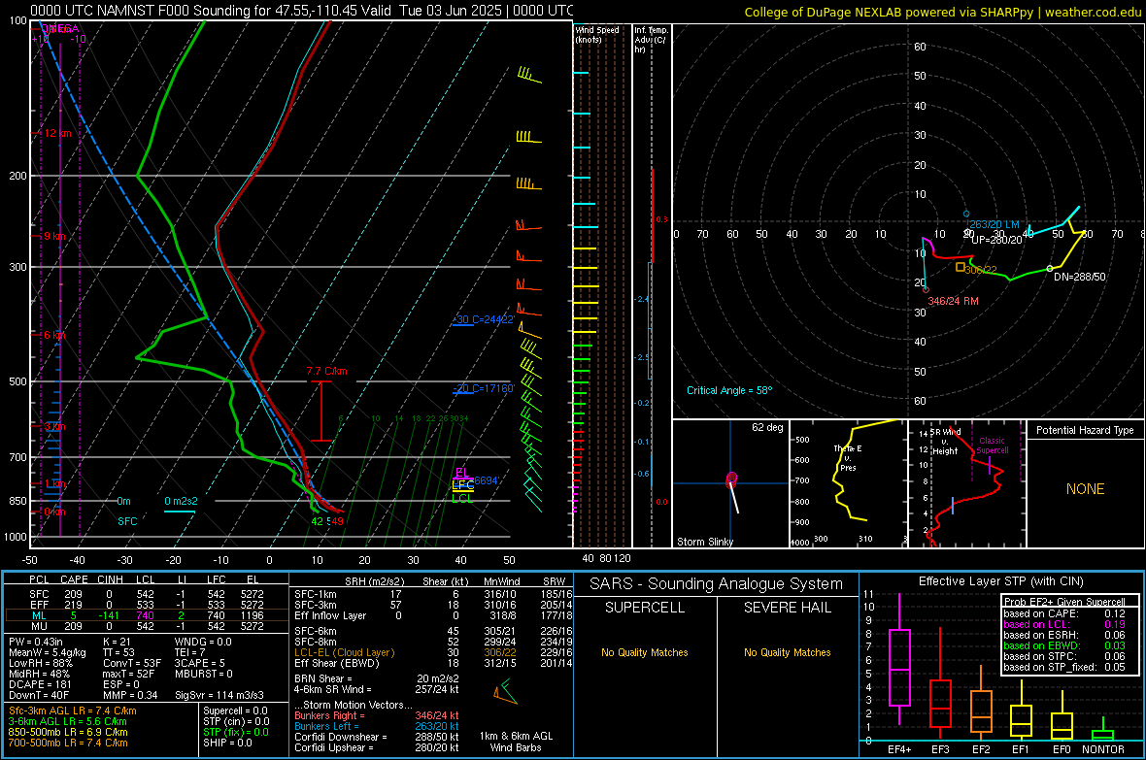Click the '0 m2s2' label on skew-T
Screen dimensions: 1146x760
click(x=181, y=501)
